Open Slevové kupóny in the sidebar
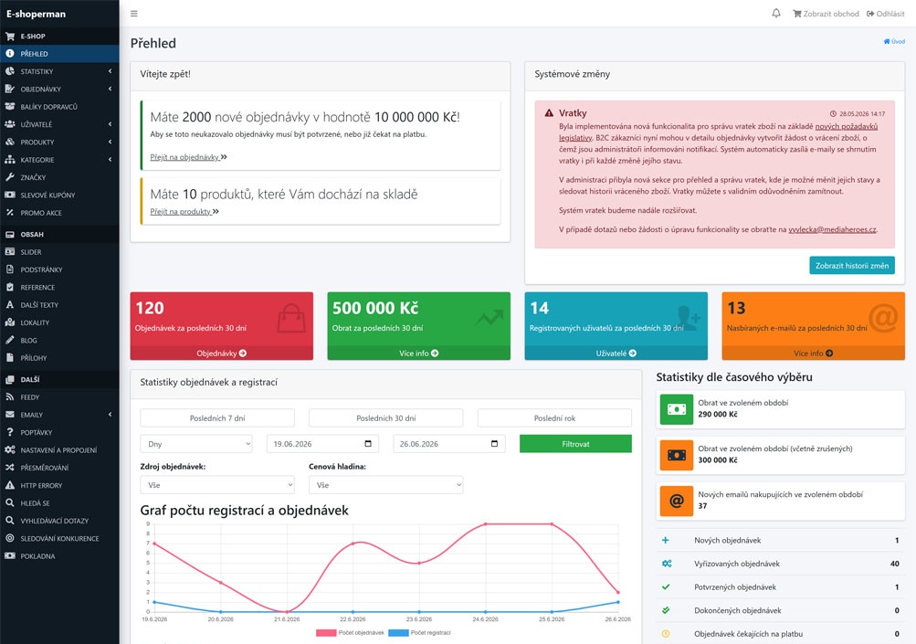Screen dimensions: 916x644 pyautogui.click(x=59, y=195)
